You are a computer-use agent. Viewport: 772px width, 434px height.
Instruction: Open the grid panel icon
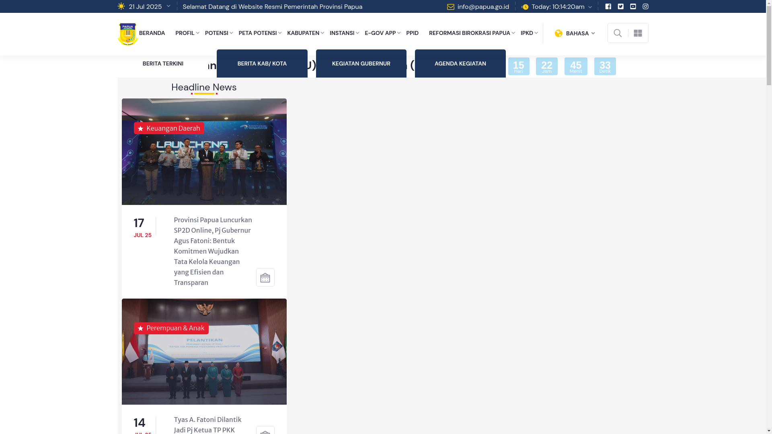[x=638, y=33]
